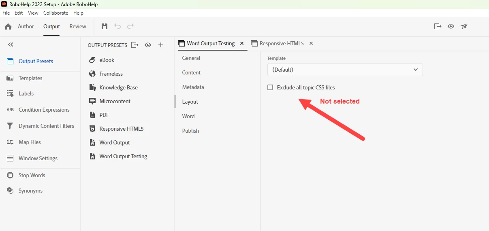Open the Help menu
Screen dimensions: 489x231
tap(78, 13)
